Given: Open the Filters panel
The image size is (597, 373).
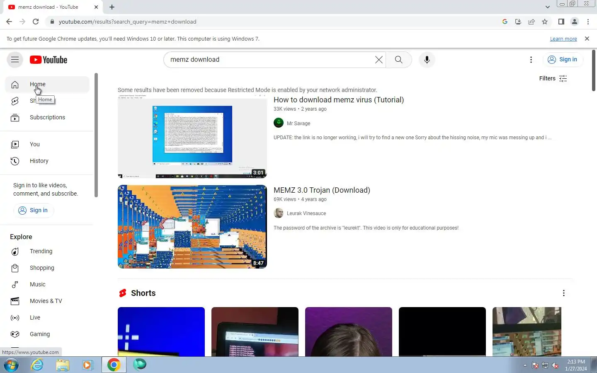Looking at the screenshot, I should (x=553, y=78).
